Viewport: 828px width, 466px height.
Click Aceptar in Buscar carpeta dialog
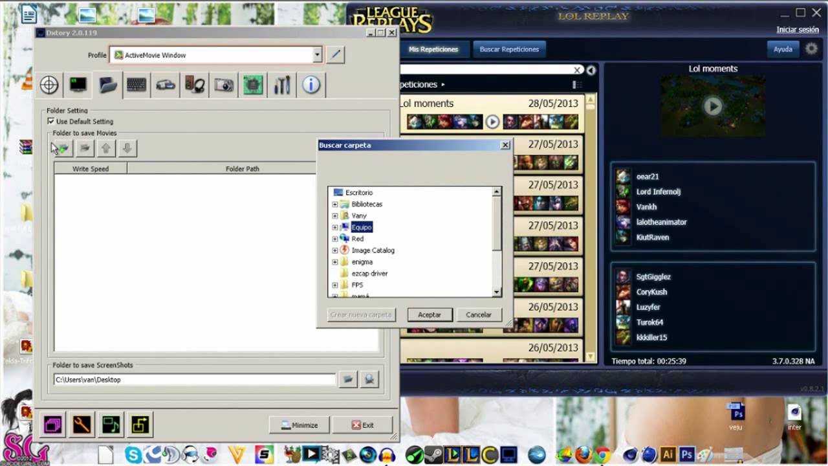[x=430, y=315]
